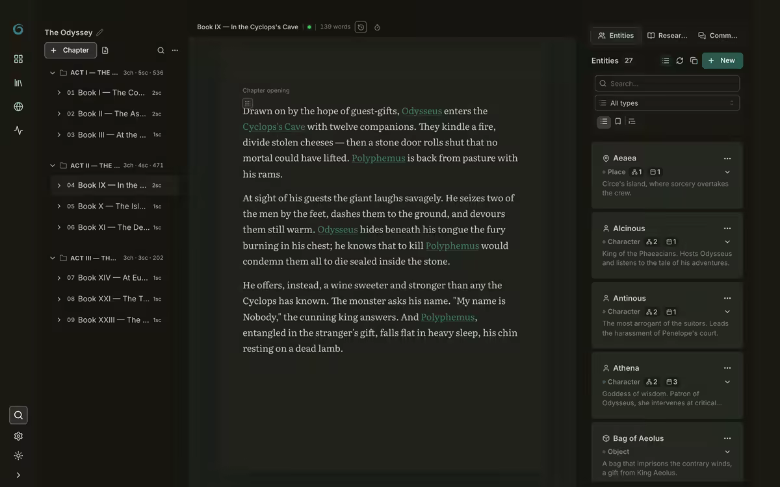780x487 pixels.
Task: Select Book XIV — At Eu... chapter
Action: [x=114, y=278]
